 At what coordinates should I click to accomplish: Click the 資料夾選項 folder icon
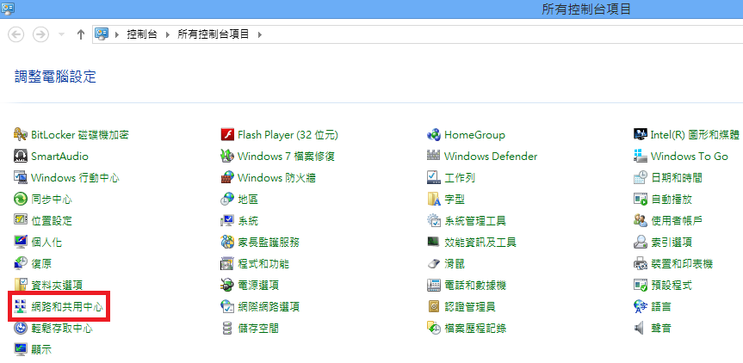pos(21,285)
